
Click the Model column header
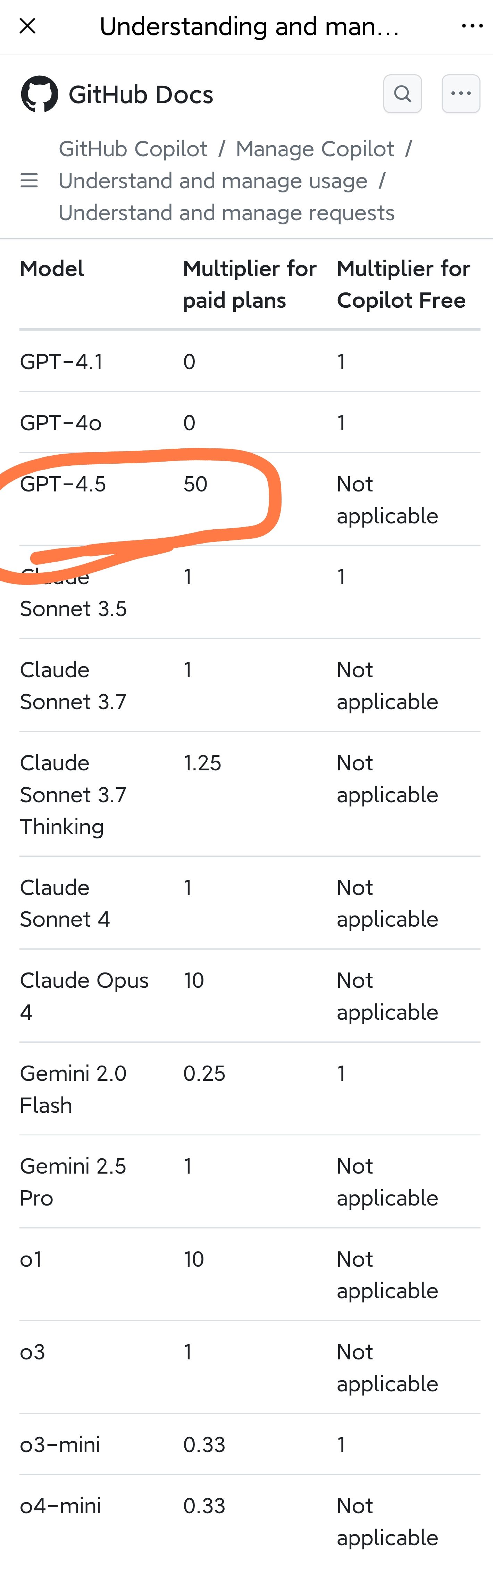52,269
